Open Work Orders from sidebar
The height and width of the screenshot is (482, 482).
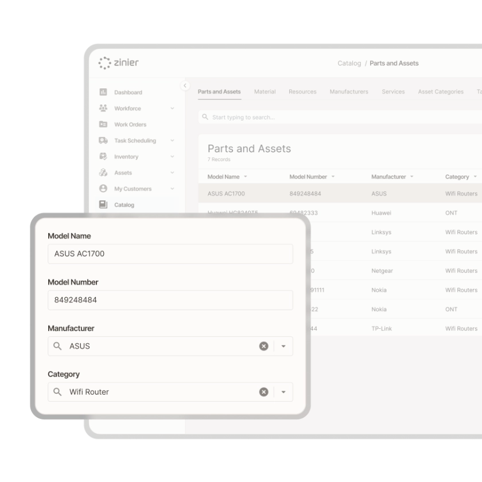[130, 125]
